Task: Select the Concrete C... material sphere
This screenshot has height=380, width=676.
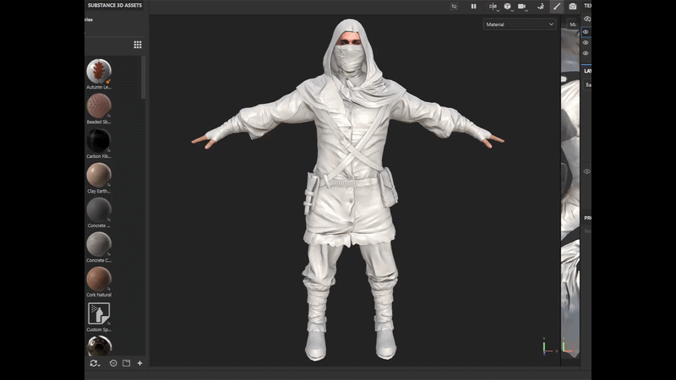Action: coord(99,244)
